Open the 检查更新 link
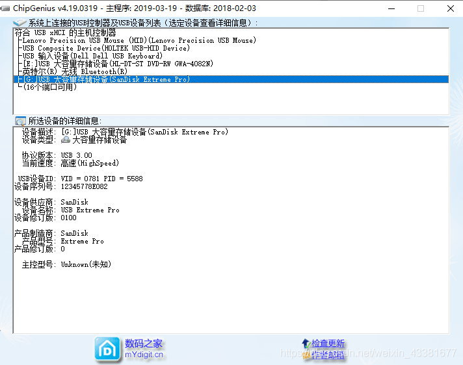Viewport: 463px width, 365px height. 328,343
